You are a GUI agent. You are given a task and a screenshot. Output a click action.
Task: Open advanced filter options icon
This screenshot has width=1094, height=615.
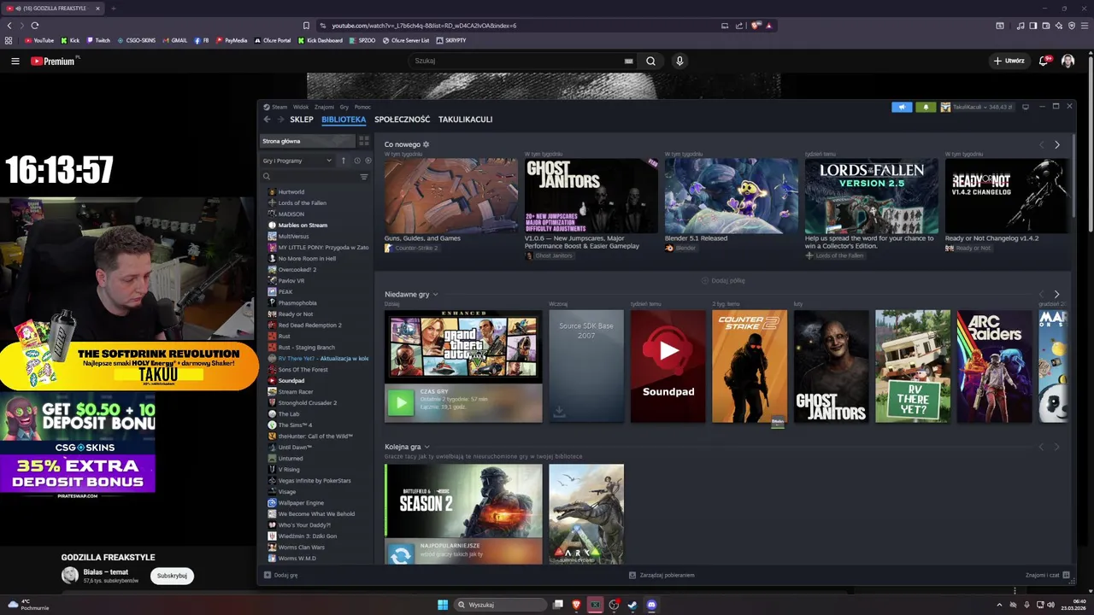tap(364, 177)
